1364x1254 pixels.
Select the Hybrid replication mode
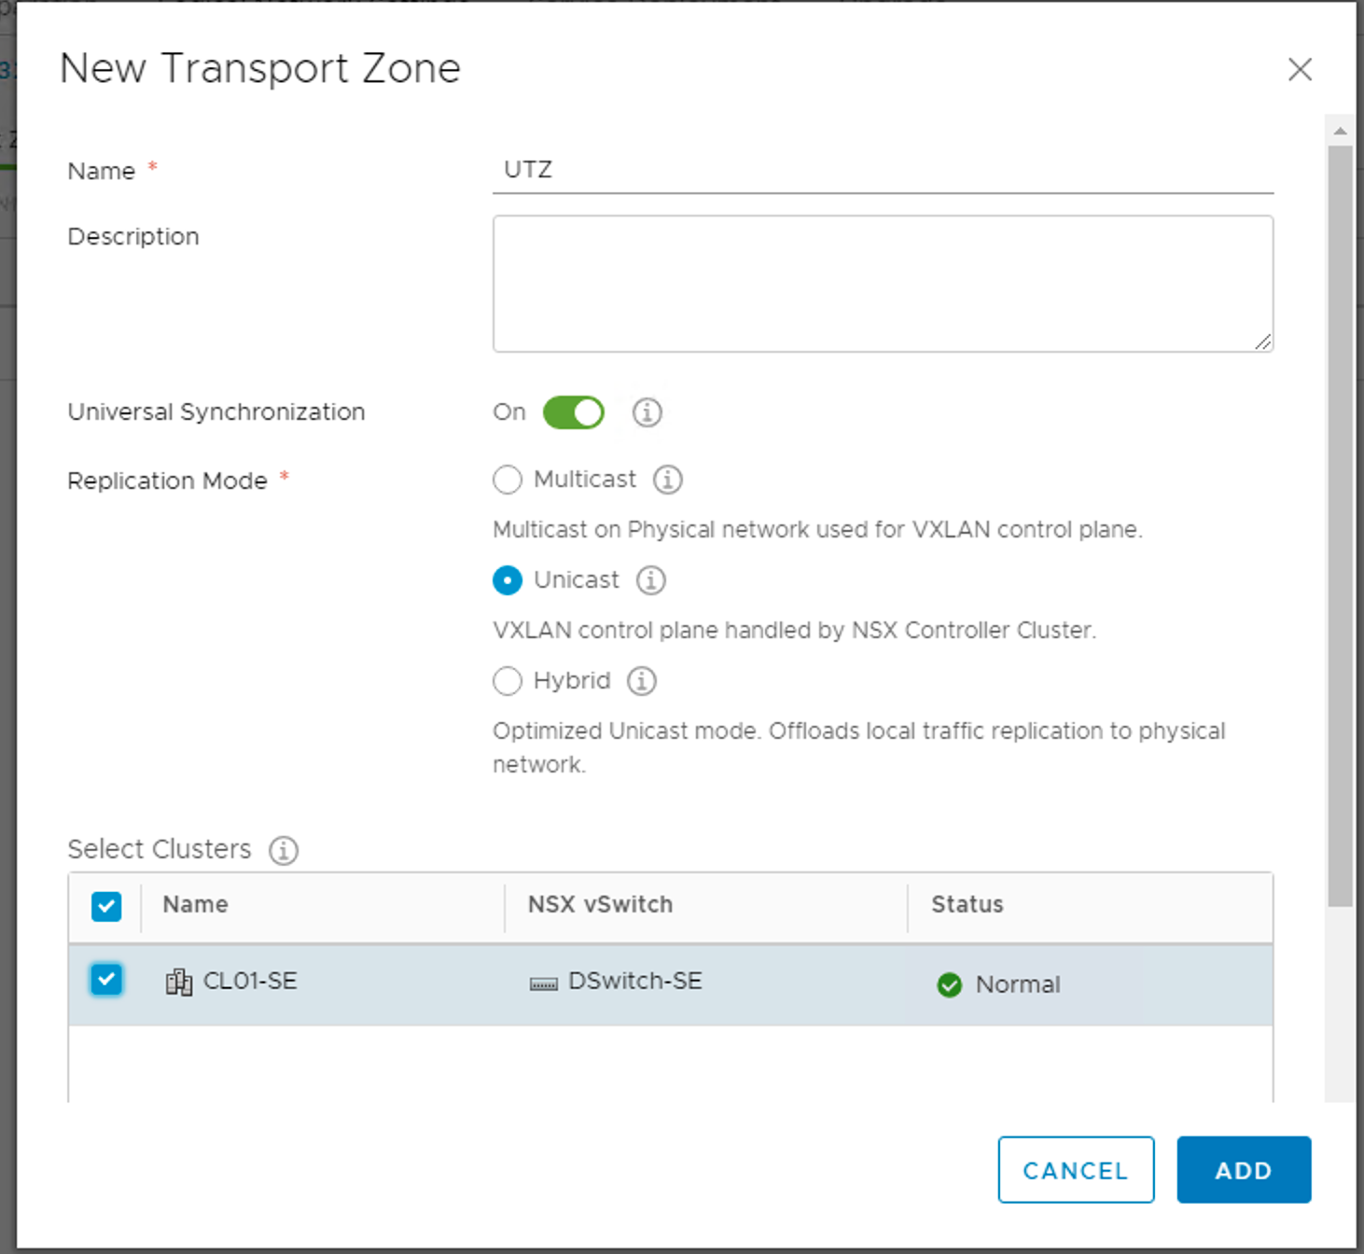point(508,681)
